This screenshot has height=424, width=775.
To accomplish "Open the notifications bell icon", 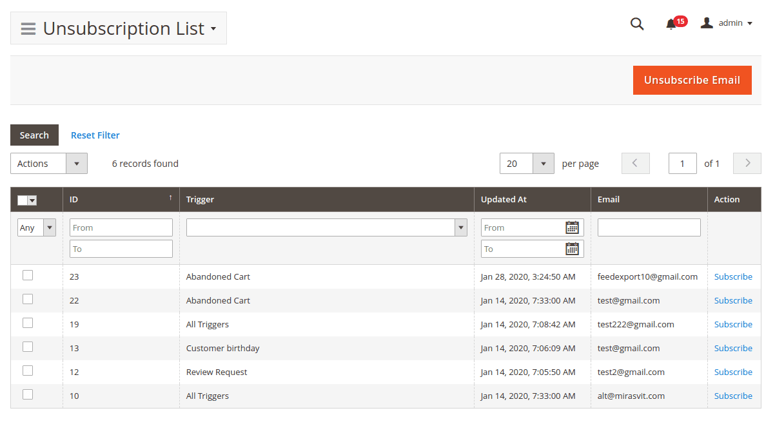I will pos(671,24).
